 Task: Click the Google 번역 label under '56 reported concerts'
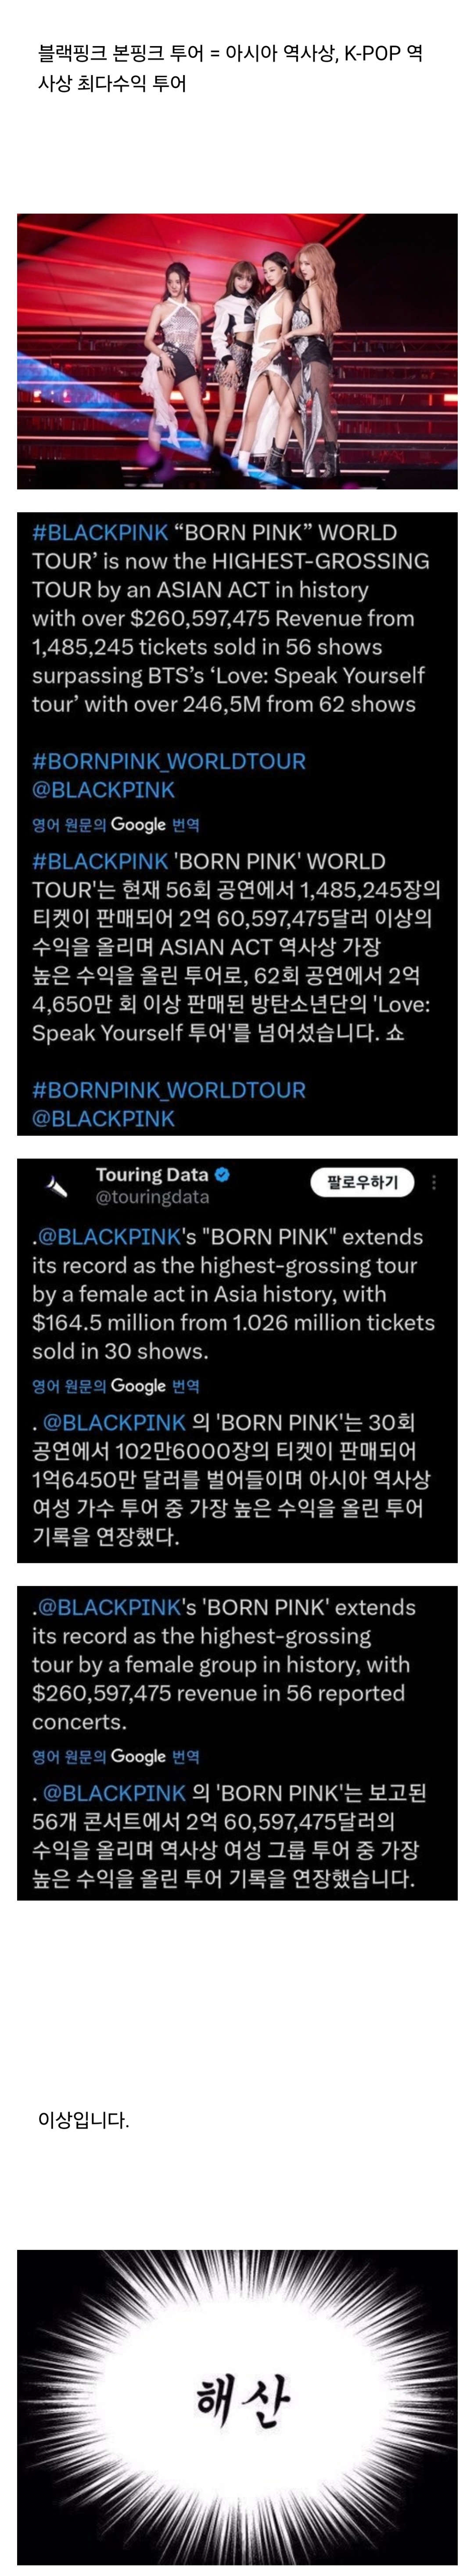click(x=155, y=1757)
